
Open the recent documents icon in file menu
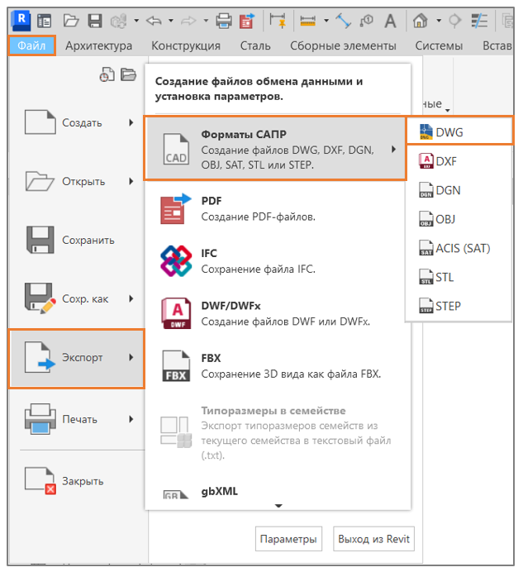point(107,74)
